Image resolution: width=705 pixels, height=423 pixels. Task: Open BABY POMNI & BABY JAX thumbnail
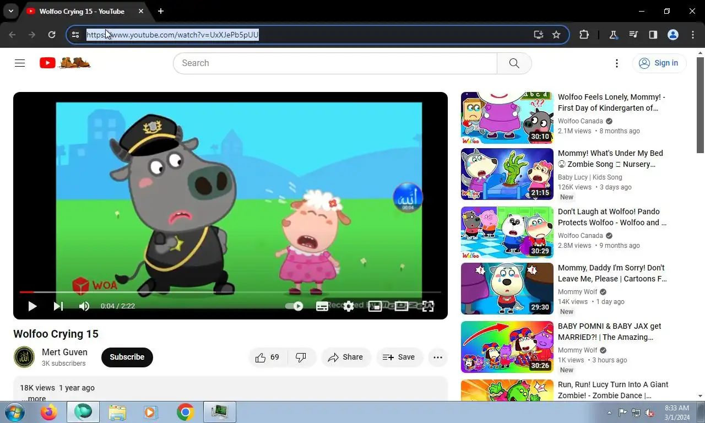pyautogui.click(x=507, y=347)
